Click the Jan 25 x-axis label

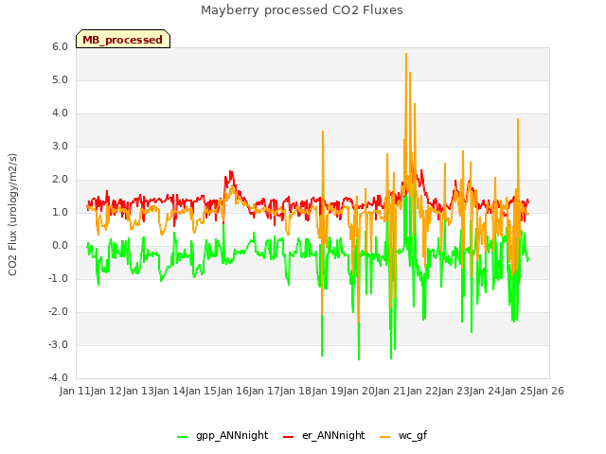tap(517, 391)
